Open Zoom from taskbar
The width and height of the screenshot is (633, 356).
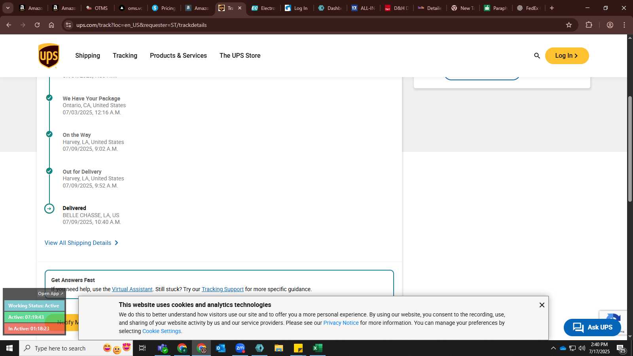coord(240,348)
